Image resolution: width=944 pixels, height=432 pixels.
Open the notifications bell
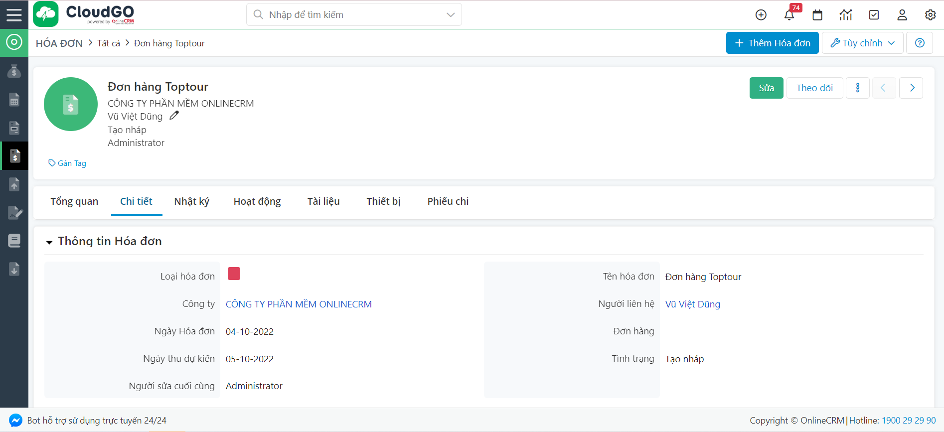coord(789,15)
